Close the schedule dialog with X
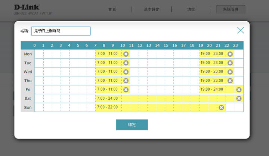The height and width of the screenshot is (156, 269). pos(241,31)
